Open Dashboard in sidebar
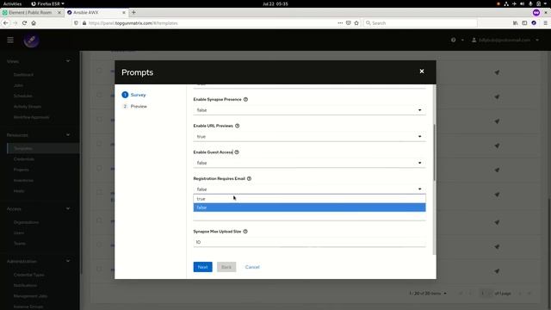Viewport: 551px width, 310px height. (23, 75)
